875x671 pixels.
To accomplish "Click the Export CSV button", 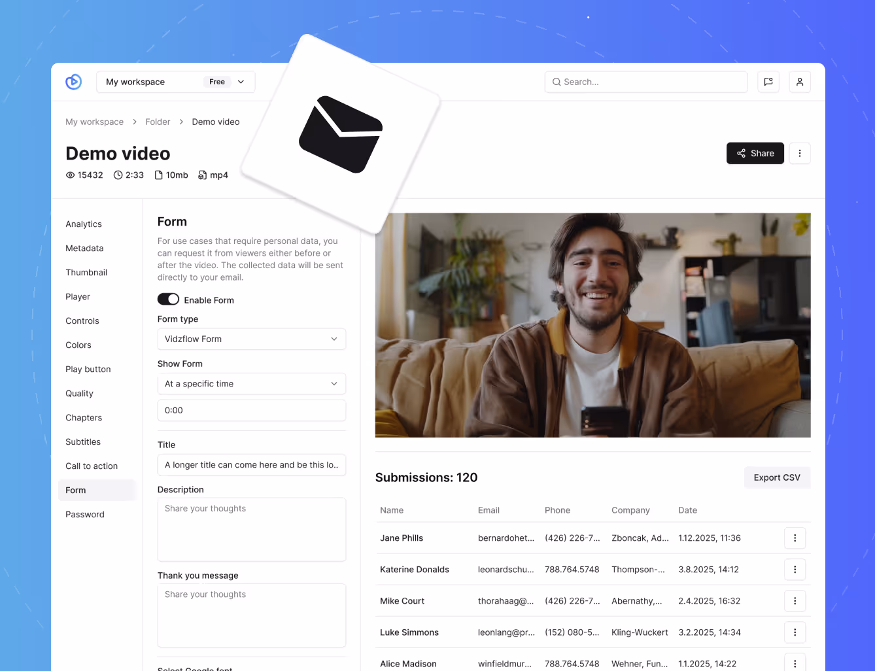I will coord(777,477).
